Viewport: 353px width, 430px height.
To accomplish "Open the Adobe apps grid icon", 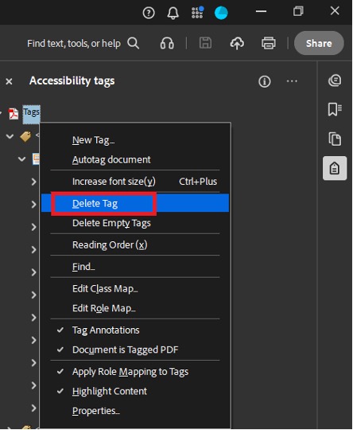I will click(197, 12).
